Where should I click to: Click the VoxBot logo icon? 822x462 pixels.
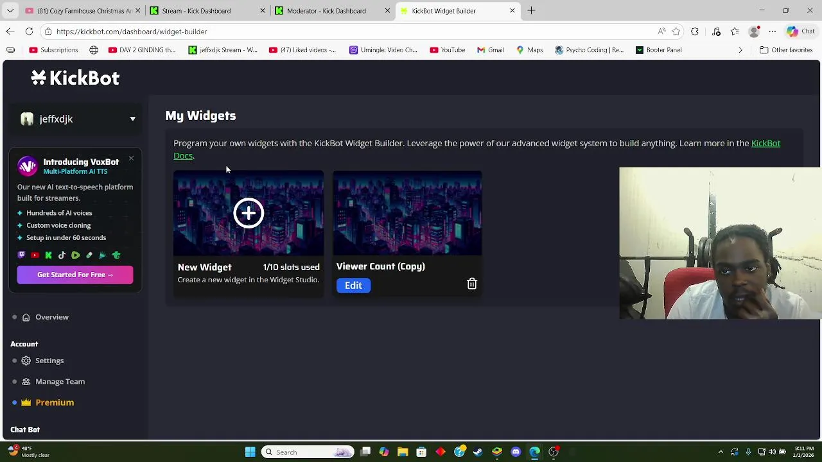[28, 166]
